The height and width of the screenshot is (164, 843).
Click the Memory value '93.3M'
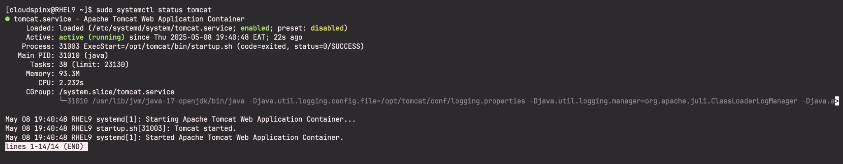click(x=69, y=74)
